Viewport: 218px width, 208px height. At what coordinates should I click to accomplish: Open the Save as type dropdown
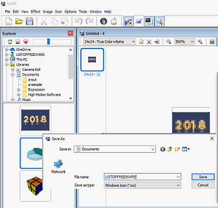(x=178, y=185)
